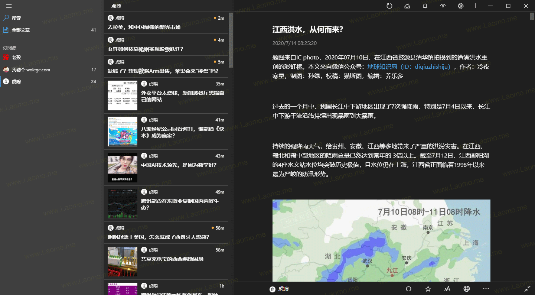
Task: Toggle the read/unread circle for this article
Action: click(409, 289)
